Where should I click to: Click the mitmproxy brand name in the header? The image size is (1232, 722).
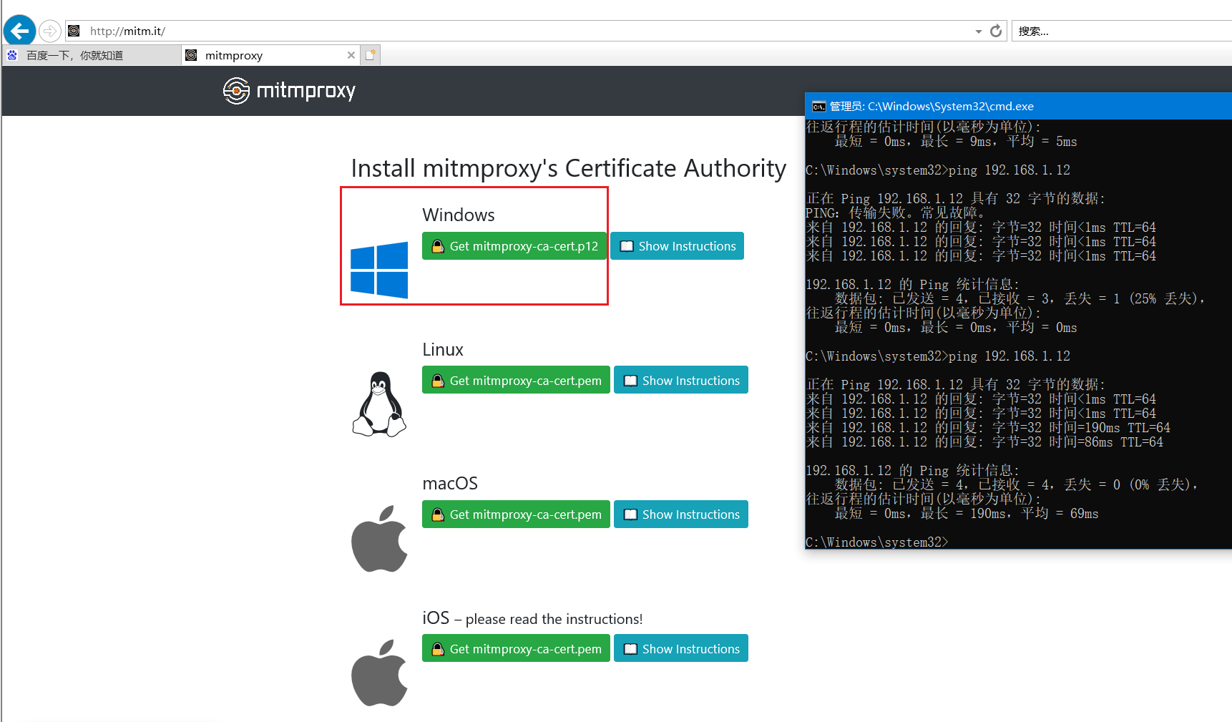point(305,91)
